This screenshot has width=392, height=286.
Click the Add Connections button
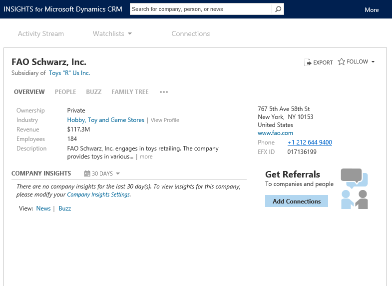[297, 201]
